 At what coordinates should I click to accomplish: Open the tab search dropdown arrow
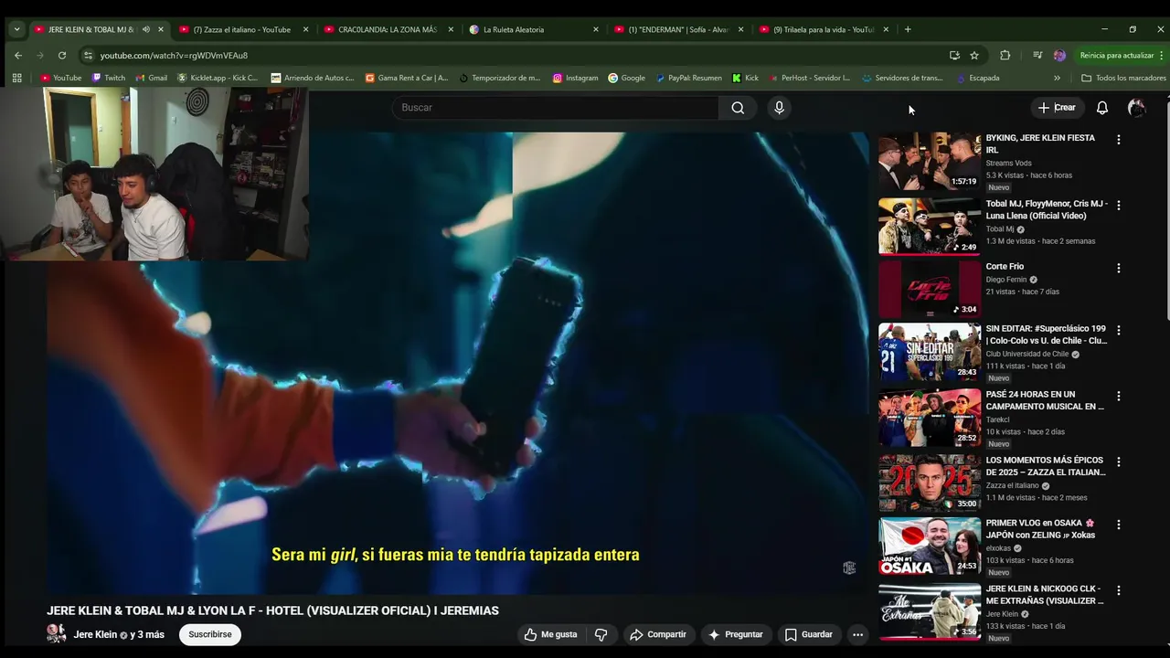point(16,29)
